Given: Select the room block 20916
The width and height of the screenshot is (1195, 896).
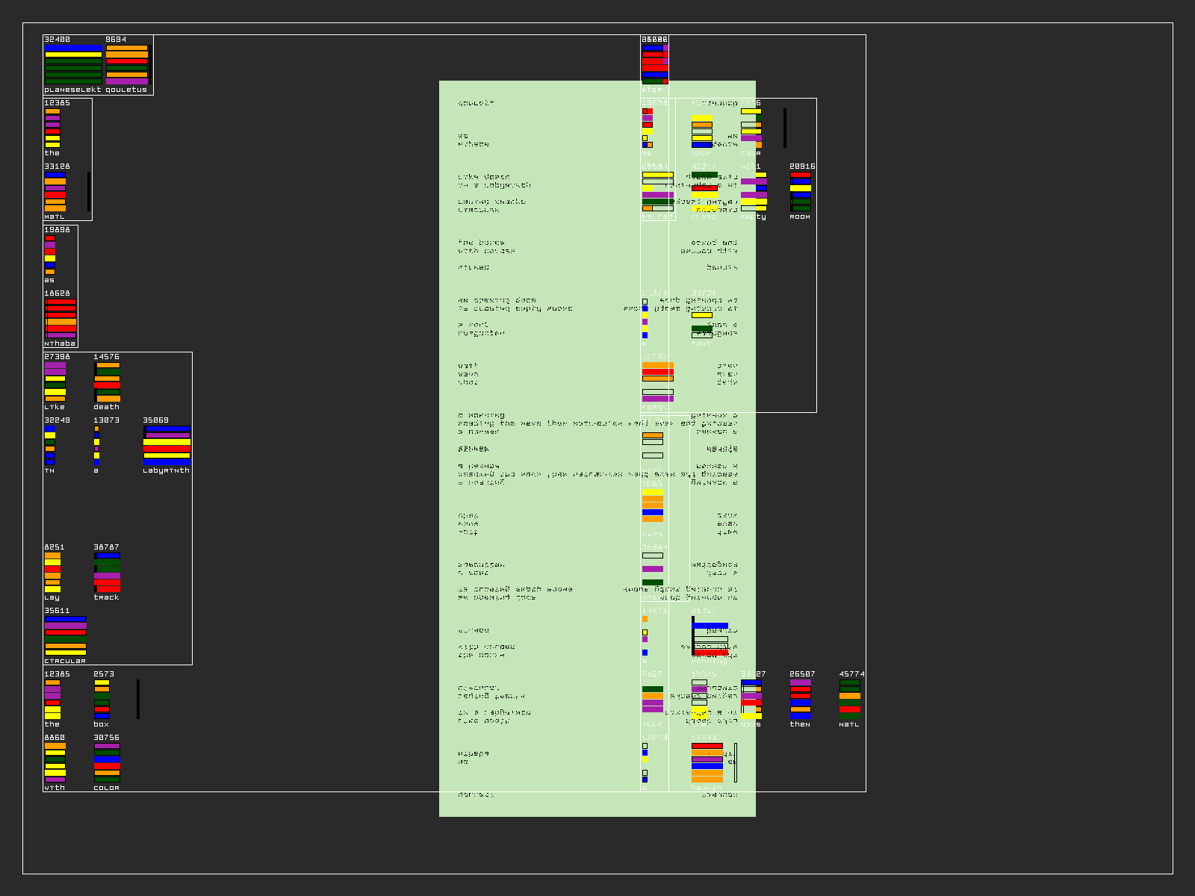Looking at the screenshot, I should (x=802, y=191).
